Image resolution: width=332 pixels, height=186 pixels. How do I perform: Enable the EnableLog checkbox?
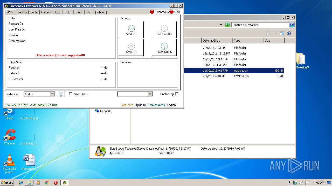point(177,94)
